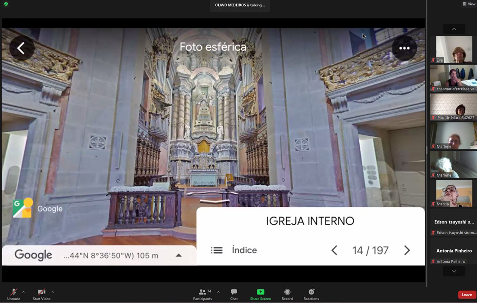Select Eva's video thumbnail
This screenshot has width=477, height=303.
[454, 49]
